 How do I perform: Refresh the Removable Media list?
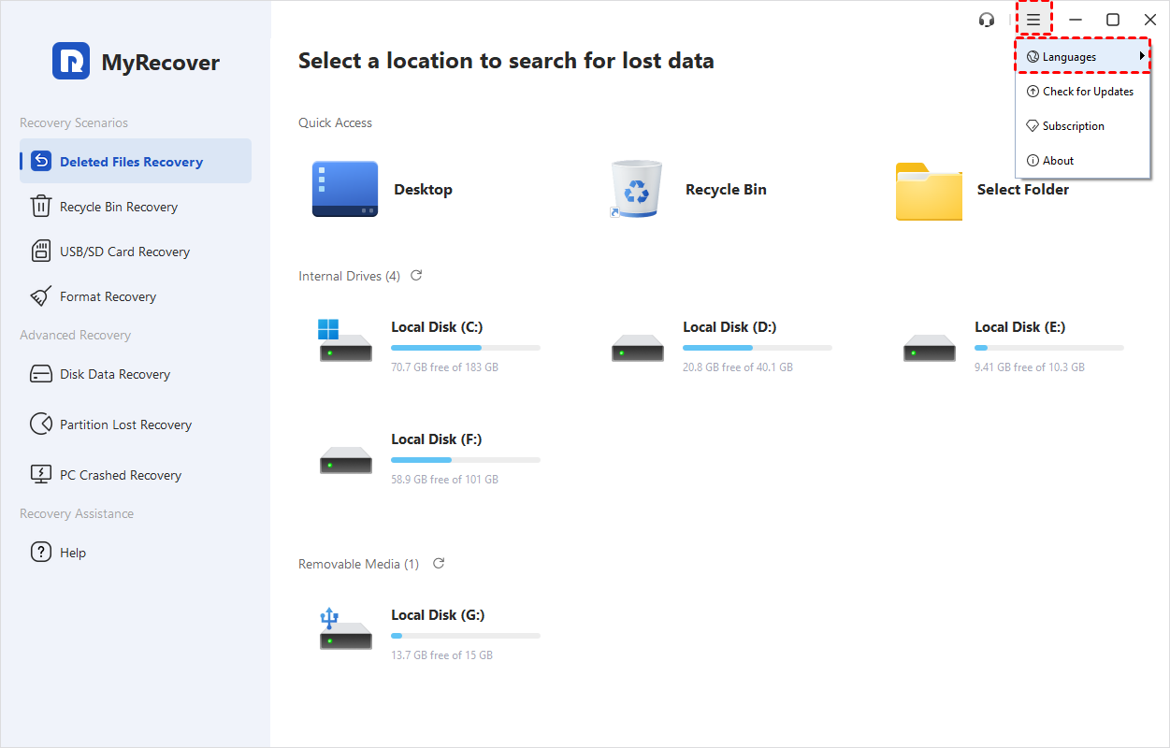439,564
